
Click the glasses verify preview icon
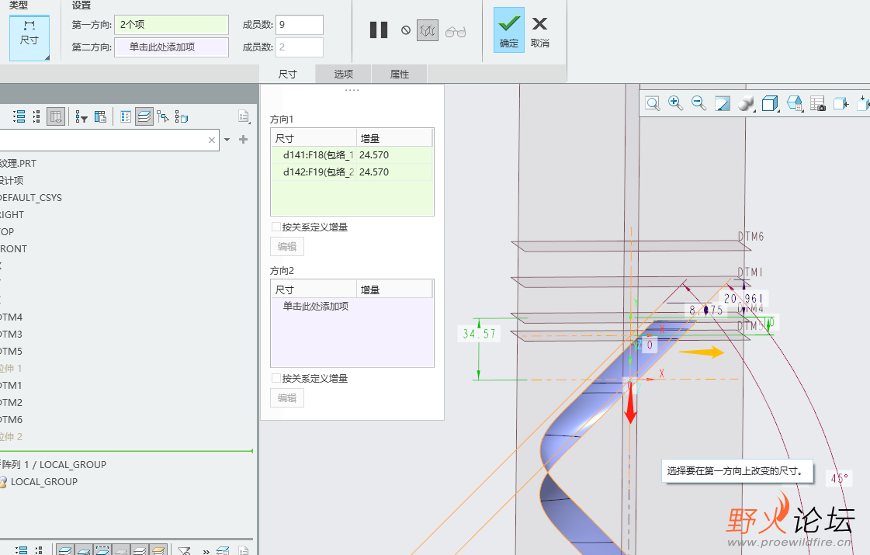coord(456,32)
